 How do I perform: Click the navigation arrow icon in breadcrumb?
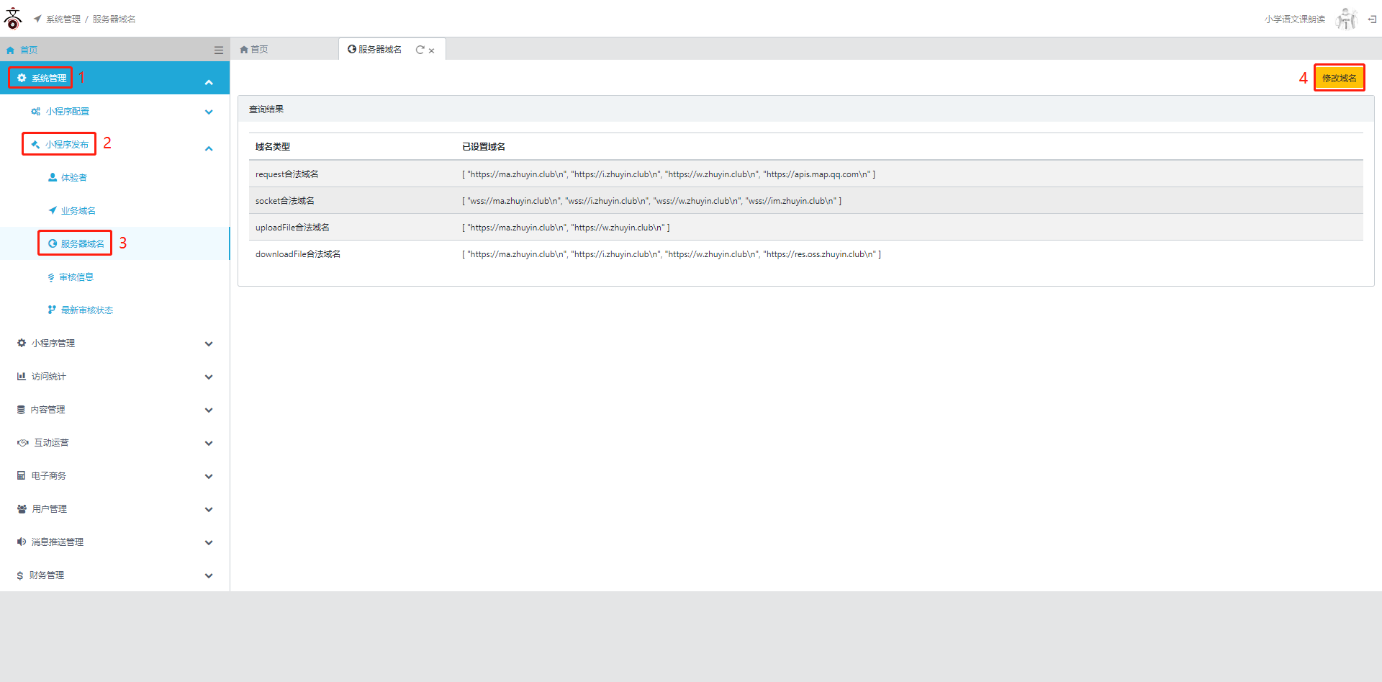(37, 19)
